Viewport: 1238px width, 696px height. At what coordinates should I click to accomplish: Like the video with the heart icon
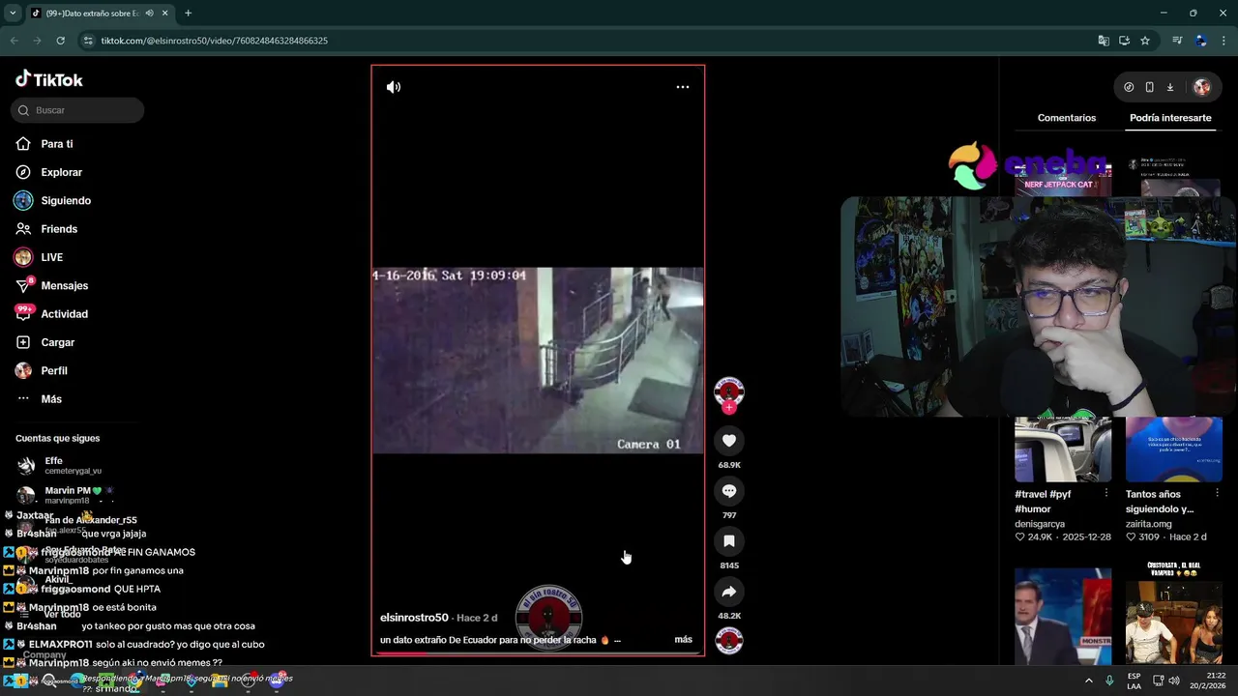point(729,441)
